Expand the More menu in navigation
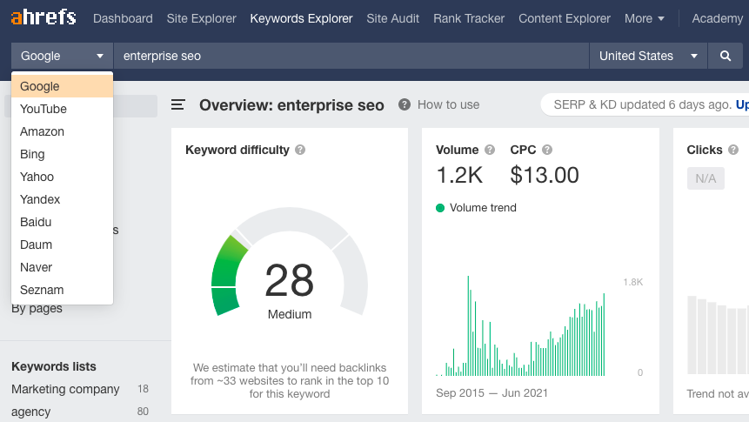This screenshot has height=422, width=749. coord(644,18)
